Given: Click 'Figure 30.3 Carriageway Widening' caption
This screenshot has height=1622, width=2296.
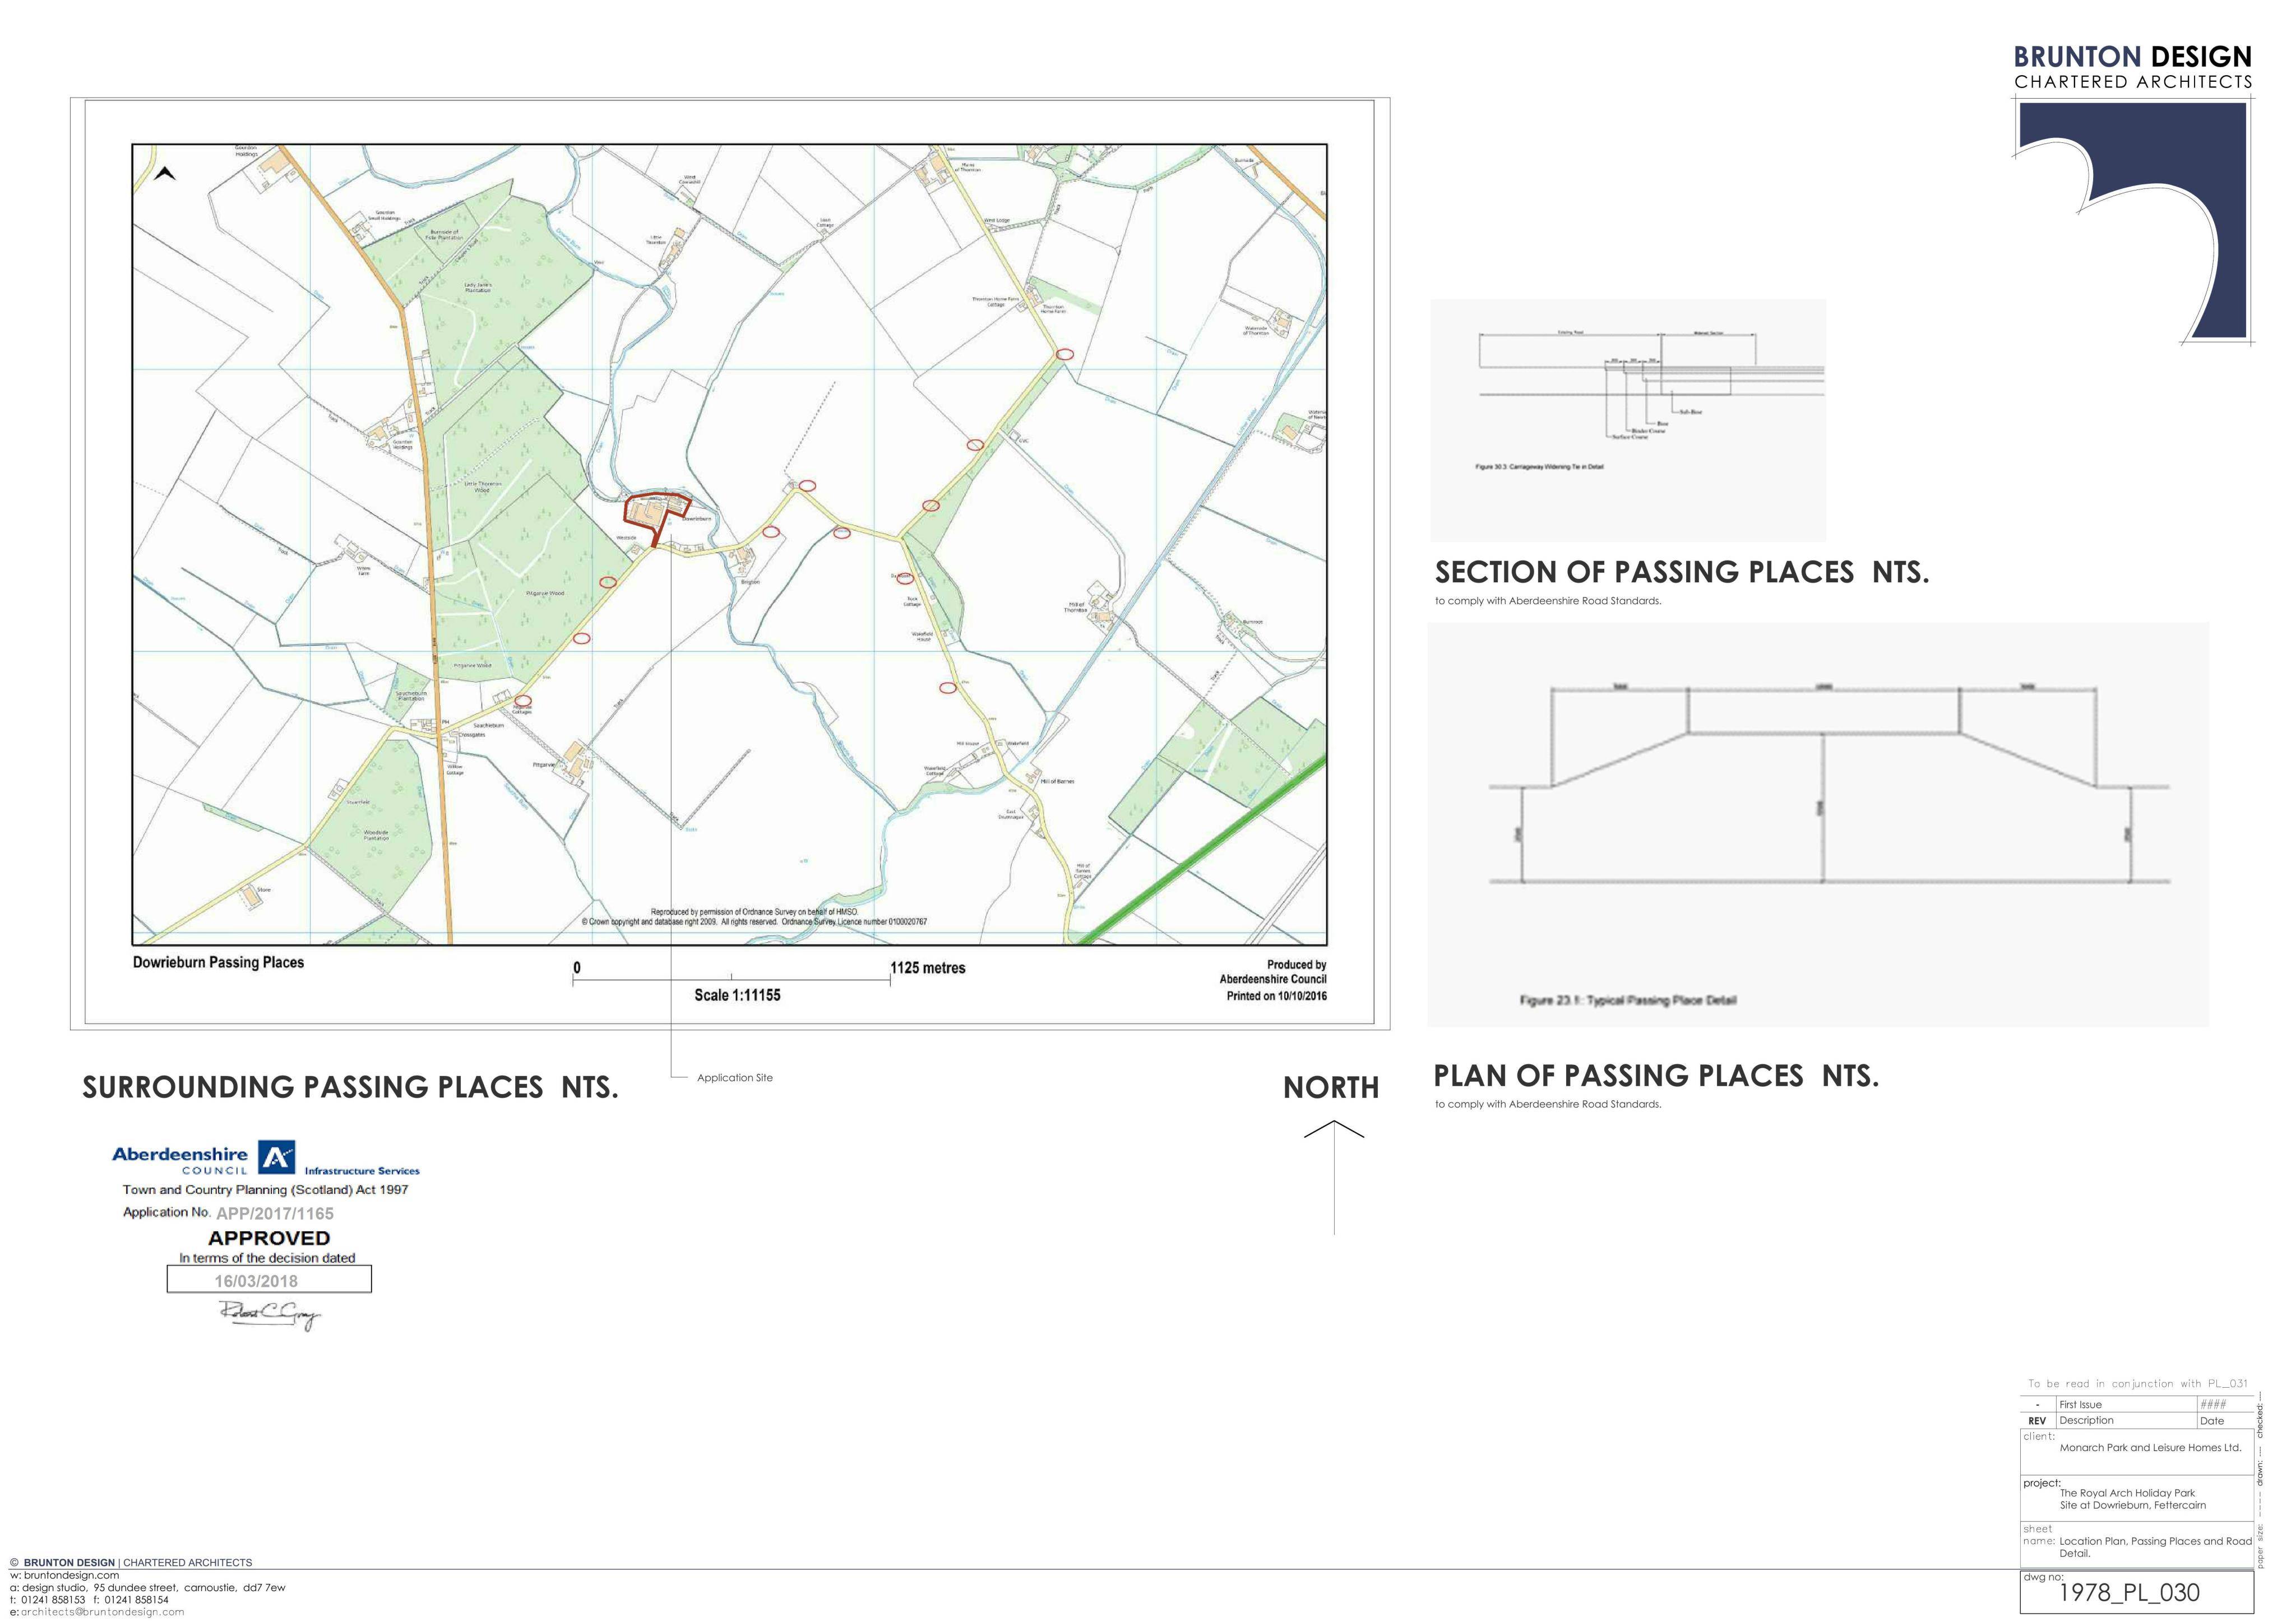Looking at the screenshot, I should tap(1539, 467).
